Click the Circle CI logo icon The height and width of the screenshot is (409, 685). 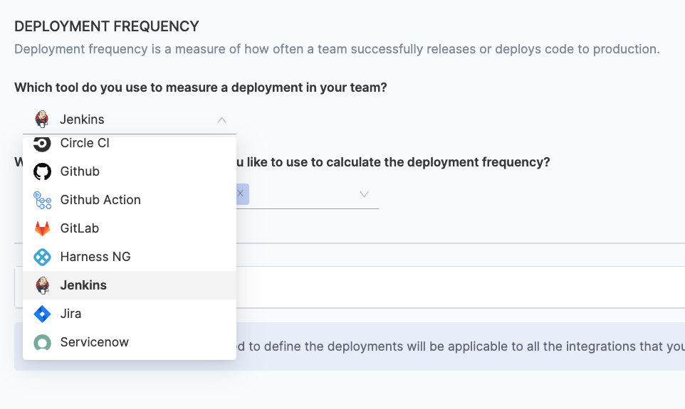[x=43, y=144]
